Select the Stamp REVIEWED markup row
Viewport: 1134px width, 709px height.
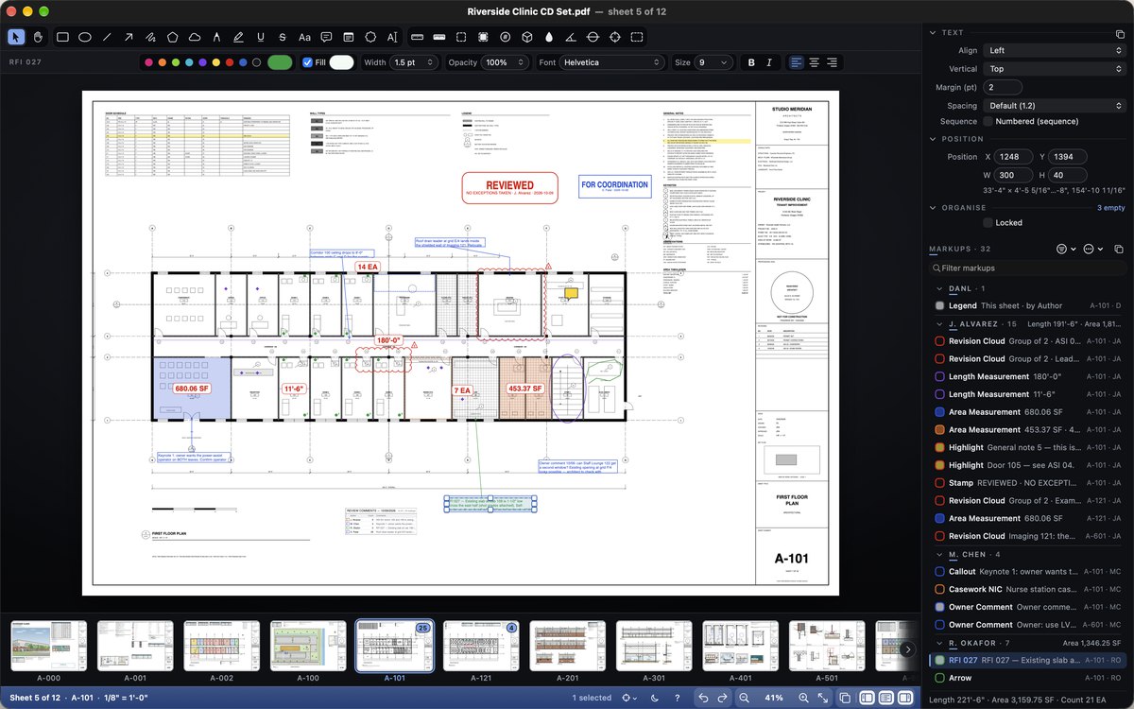tap(1027, 483)
